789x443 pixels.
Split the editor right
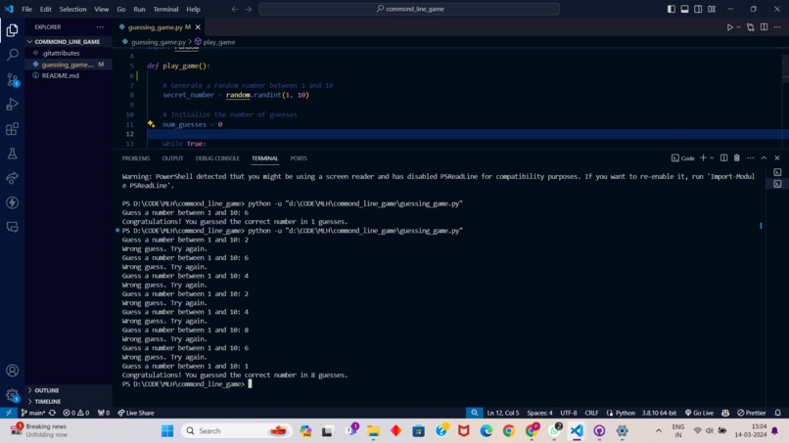pos(764,27)
